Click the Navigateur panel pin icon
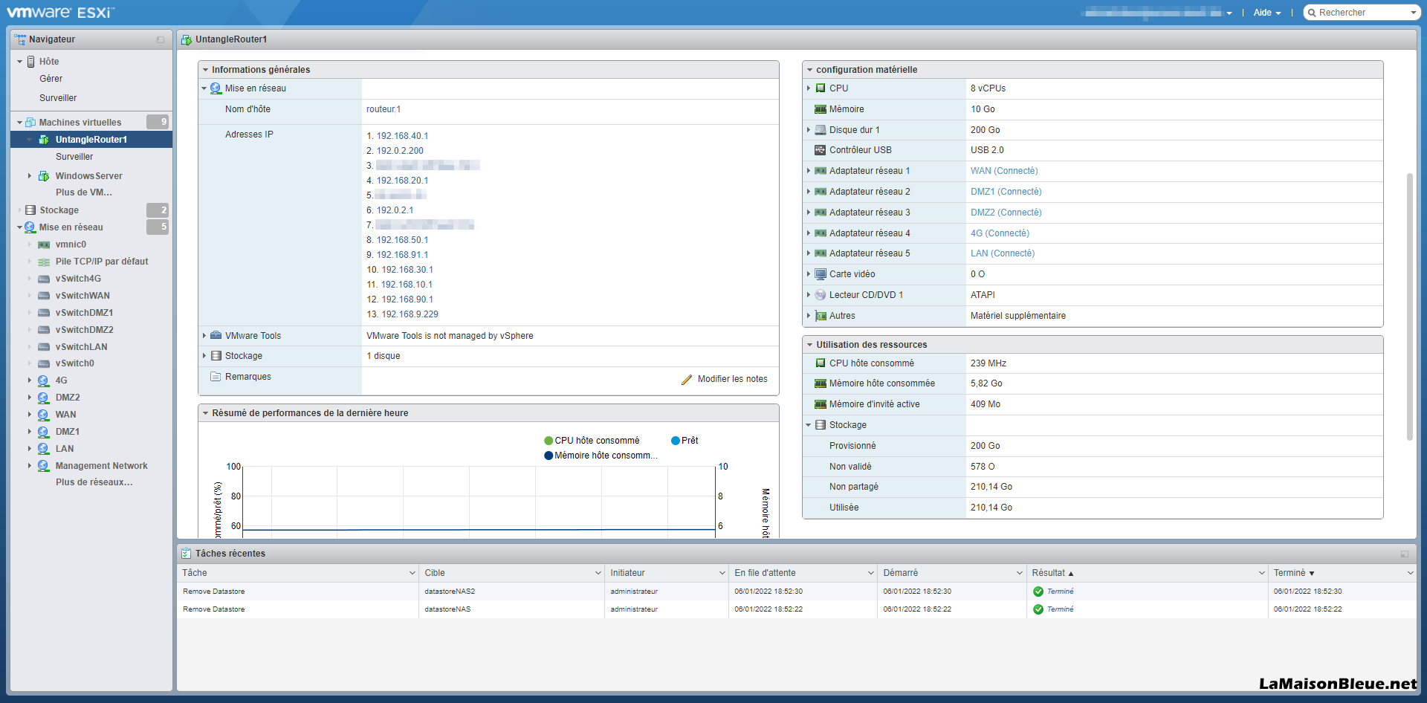 (x=161, y=39)
